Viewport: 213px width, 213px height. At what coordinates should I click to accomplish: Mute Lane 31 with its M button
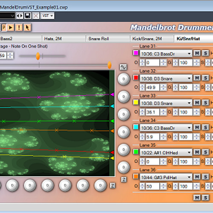pos(197,53)
